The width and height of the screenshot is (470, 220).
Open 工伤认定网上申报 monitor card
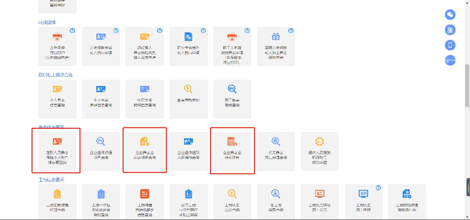click(x=363, y=201)
